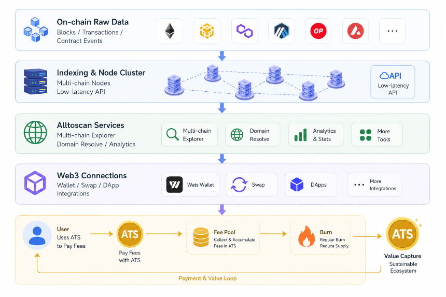Click the purple cube Web3 Connections icon

pos(35,183)
